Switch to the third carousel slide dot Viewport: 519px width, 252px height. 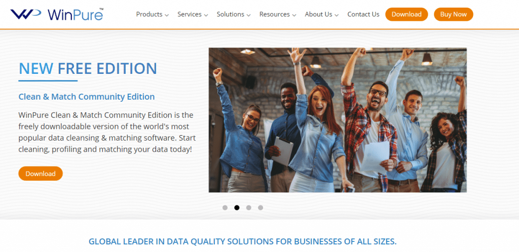click(x=248, y=207)
